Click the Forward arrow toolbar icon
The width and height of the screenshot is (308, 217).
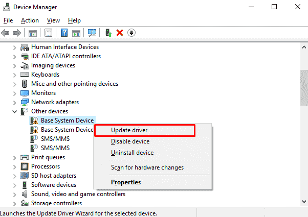point(17,33)
